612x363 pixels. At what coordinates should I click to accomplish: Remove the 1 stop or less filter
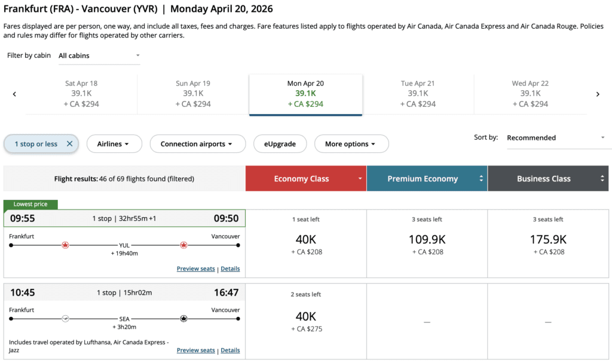(x=69, y=144)
